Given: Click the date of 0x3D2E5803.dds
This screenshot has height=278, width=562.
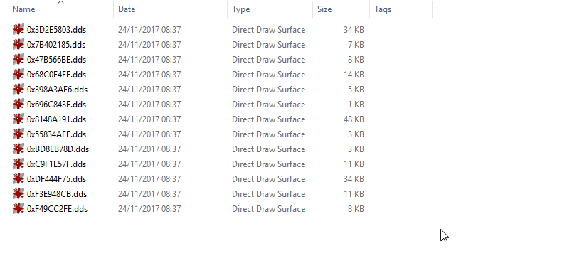Looking at the screenshot, I should point(149,30).
